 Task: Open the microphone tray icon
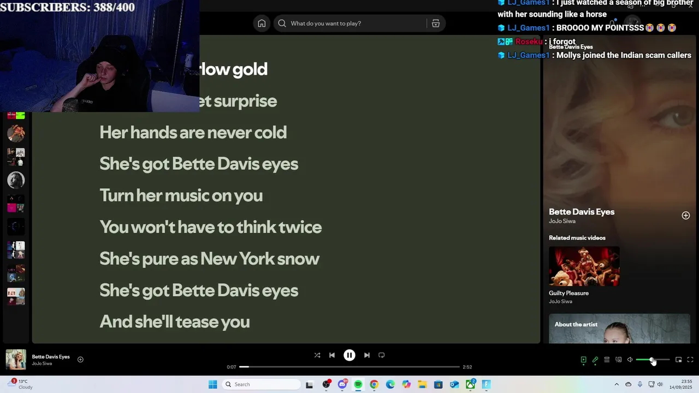tap(640, 384)
